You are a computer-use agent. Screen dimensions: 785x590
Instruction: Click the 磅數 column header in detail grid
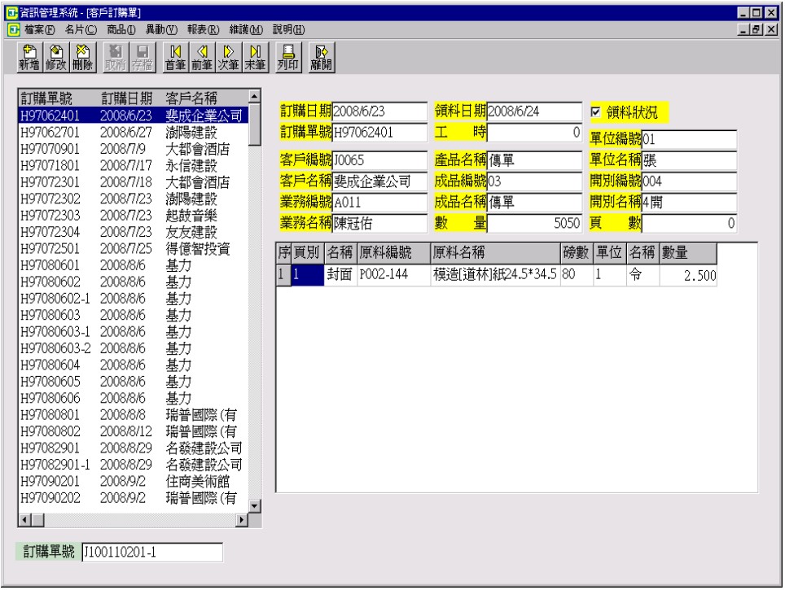click(x=577, y=253)
